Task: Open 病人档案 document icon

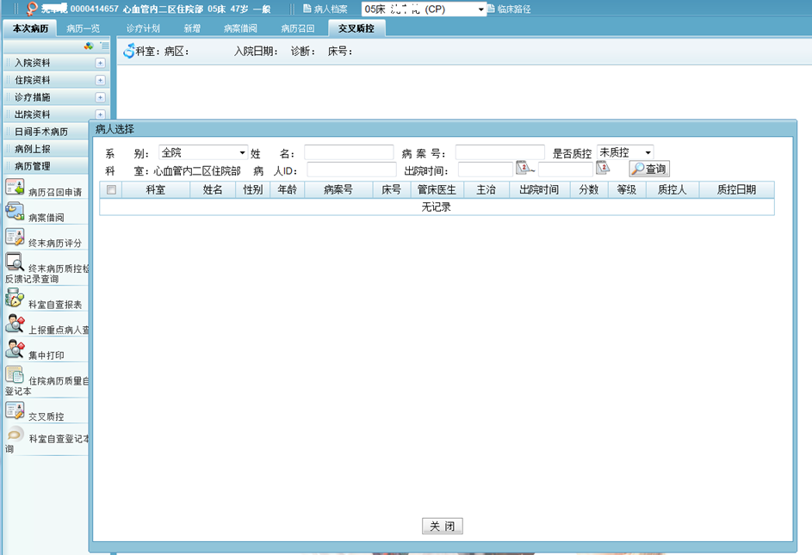Action: click(307, 9)
